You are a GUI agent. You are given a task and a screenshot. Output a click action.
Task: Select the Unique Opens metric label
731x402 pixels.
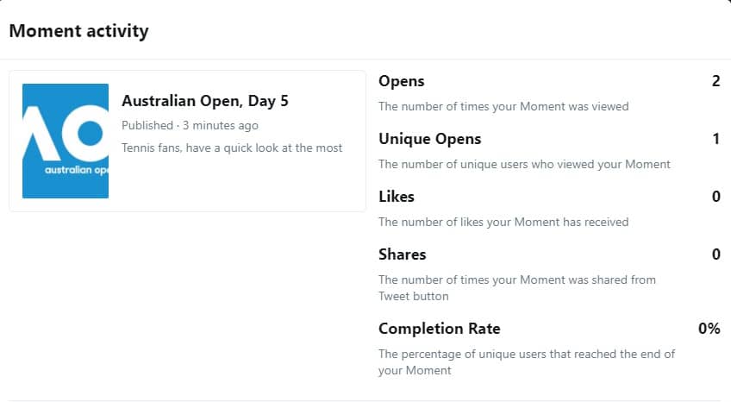[430, 139]
